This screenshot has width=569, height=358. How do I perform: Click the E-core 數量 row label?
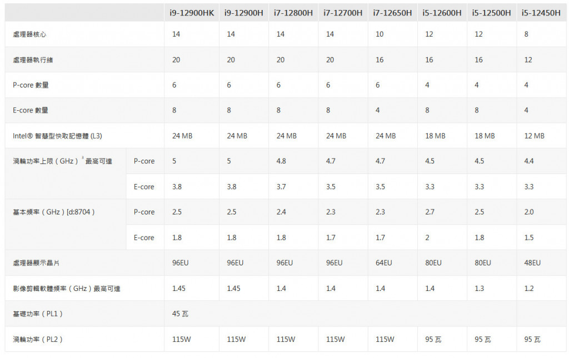click(x=31, y=110)
